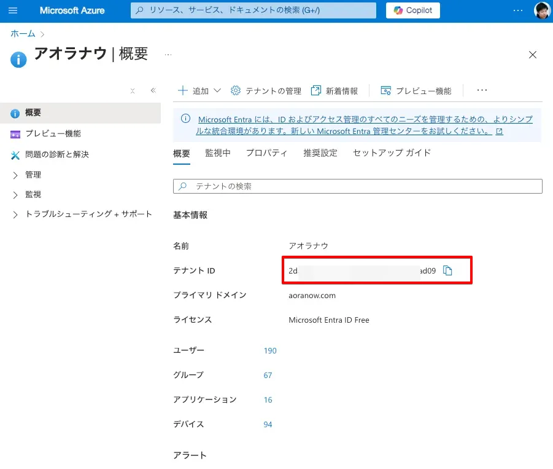Open the デバイス count 94 link
Image resolution: width=553 pixels, height=469 pixels.
click(268, 425)
